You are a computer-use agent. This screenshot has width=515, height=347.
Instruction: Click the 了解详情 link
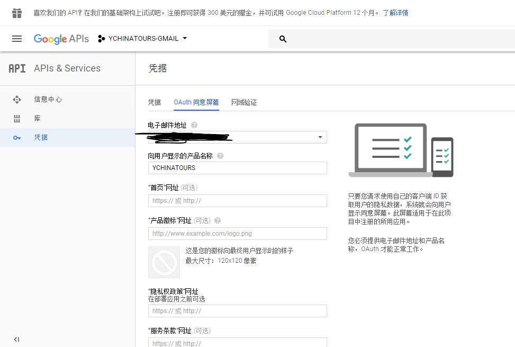click(x=395, y=13)
